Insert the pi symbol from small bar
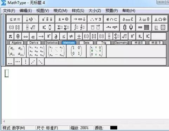This screenshot has height=131, width=169. pyautogui.click(x=10, y=37)
